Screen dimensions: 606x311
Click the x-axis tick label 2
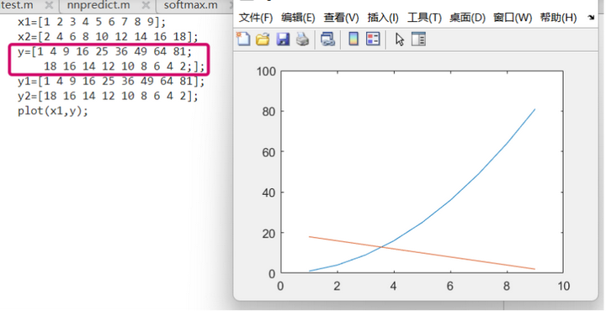(338, 286)
